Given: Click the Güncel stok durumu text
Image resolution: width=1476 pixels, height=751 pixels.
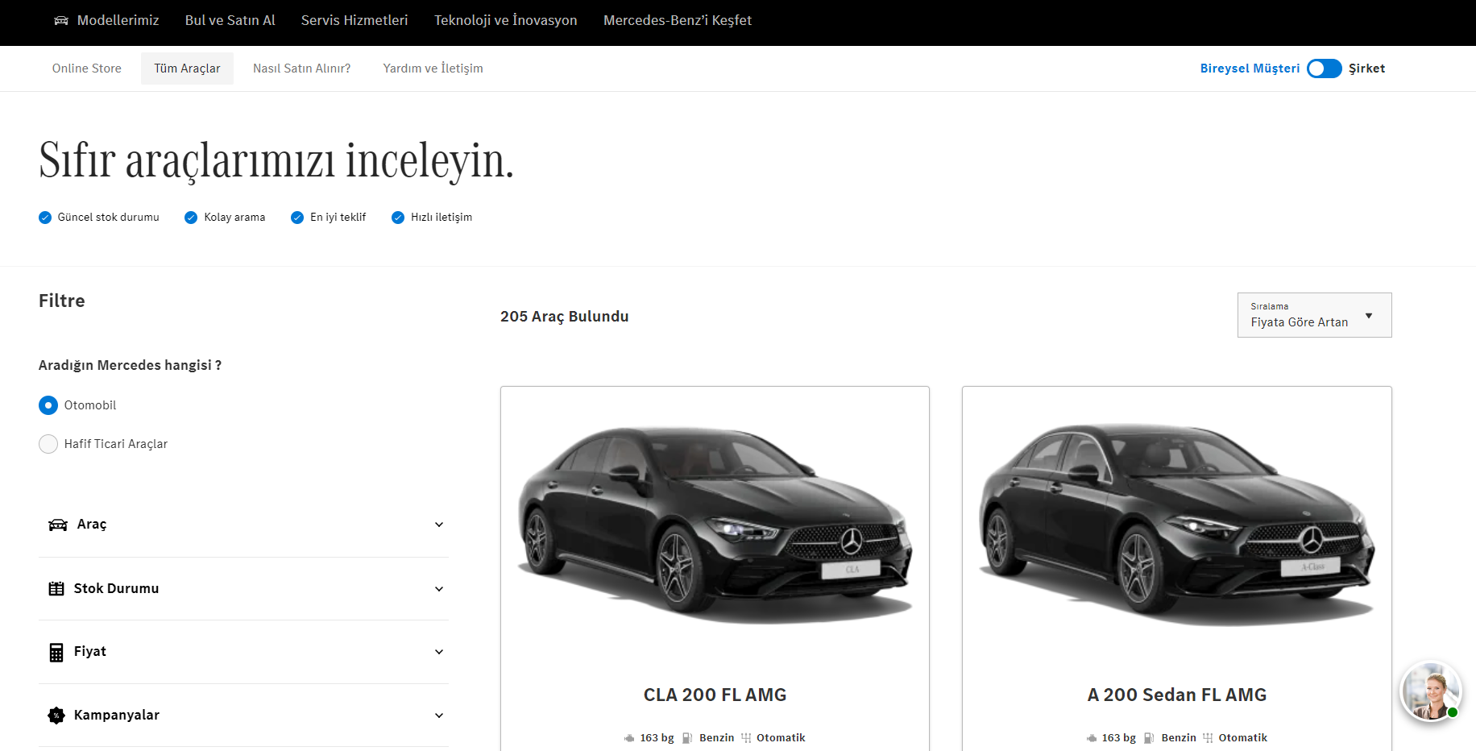Looking at the screenshot, I should [x=109, y=218].
